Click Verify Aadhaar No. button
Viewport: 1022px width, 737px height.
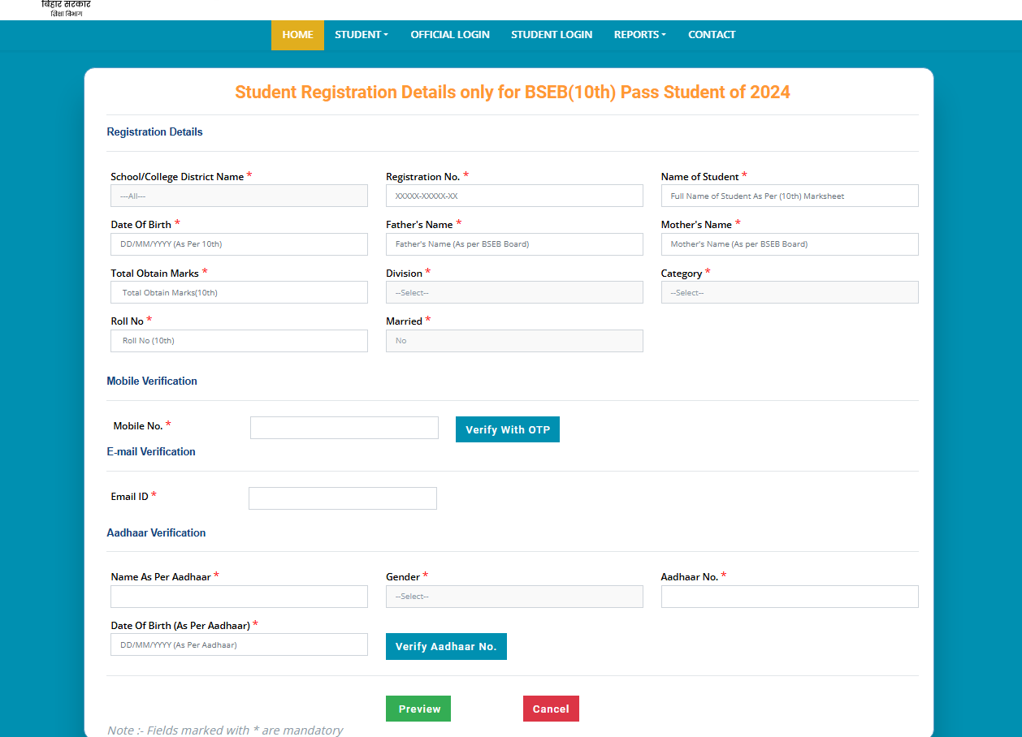(446, 647)
